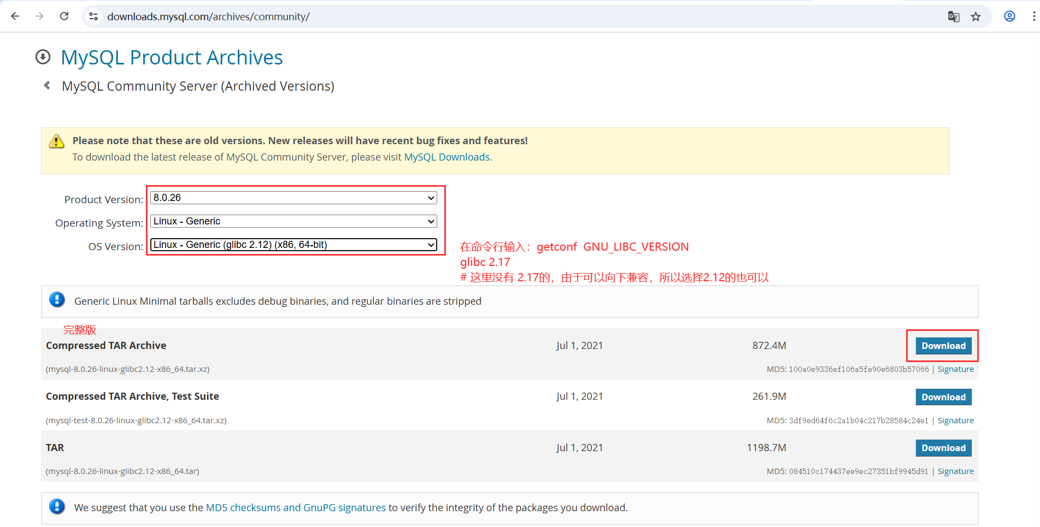The image size is (1040, 527).
Task: Download the uncompressed TAR package
Action: 943,448
